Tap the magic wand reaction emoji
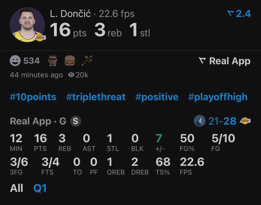261x205 pixels. (x=87, y=60)
